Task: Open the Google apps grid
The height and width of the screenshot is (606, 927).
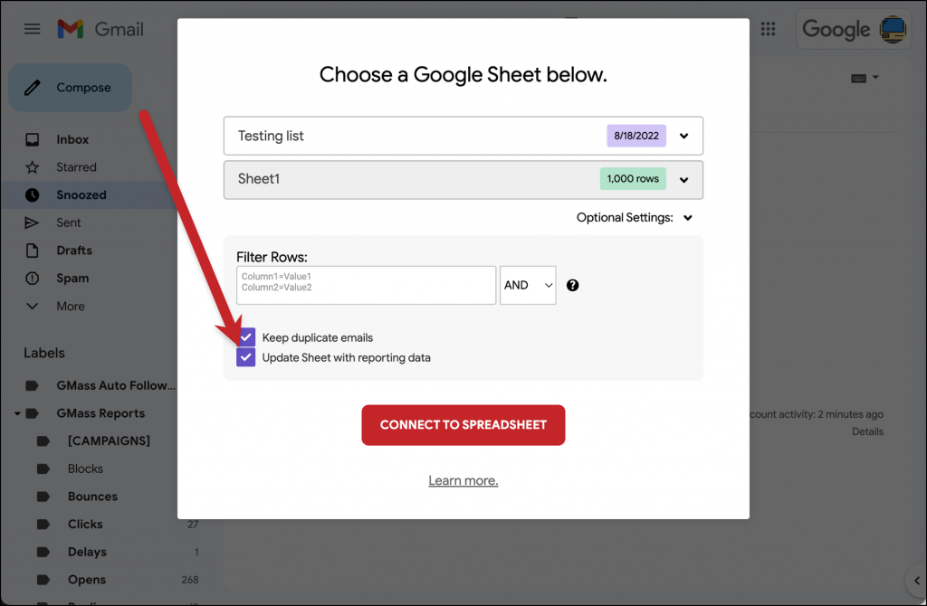Action: click(767, 28)
